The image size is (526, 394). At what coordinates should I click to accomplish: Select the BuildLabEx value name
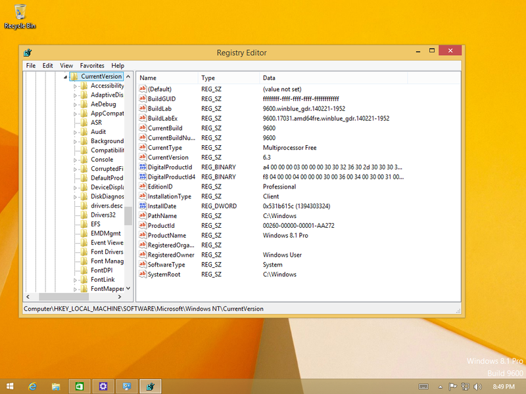click(x=162, y=118)
